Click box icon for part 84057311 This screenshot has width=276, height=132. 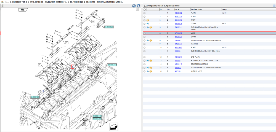coord(151,27)
